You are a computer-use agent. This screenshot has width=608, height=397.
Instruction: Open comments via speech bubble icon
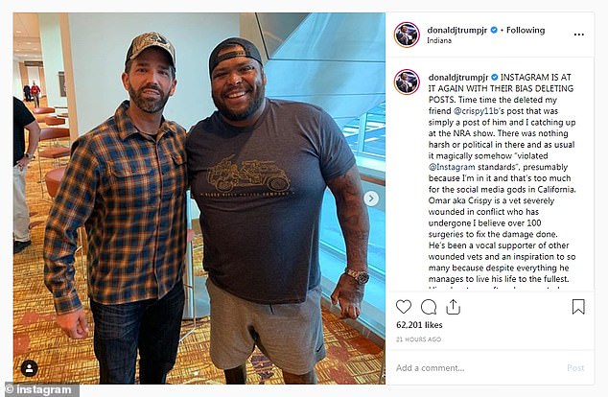click(x=429, y=307)
